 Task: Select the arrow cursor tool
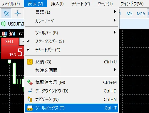[6, 13]
